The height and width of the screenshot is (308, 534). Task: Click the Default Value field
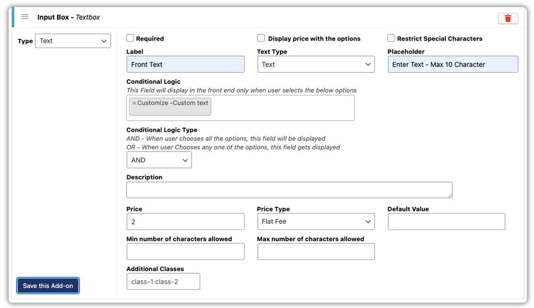coord(446,222)
